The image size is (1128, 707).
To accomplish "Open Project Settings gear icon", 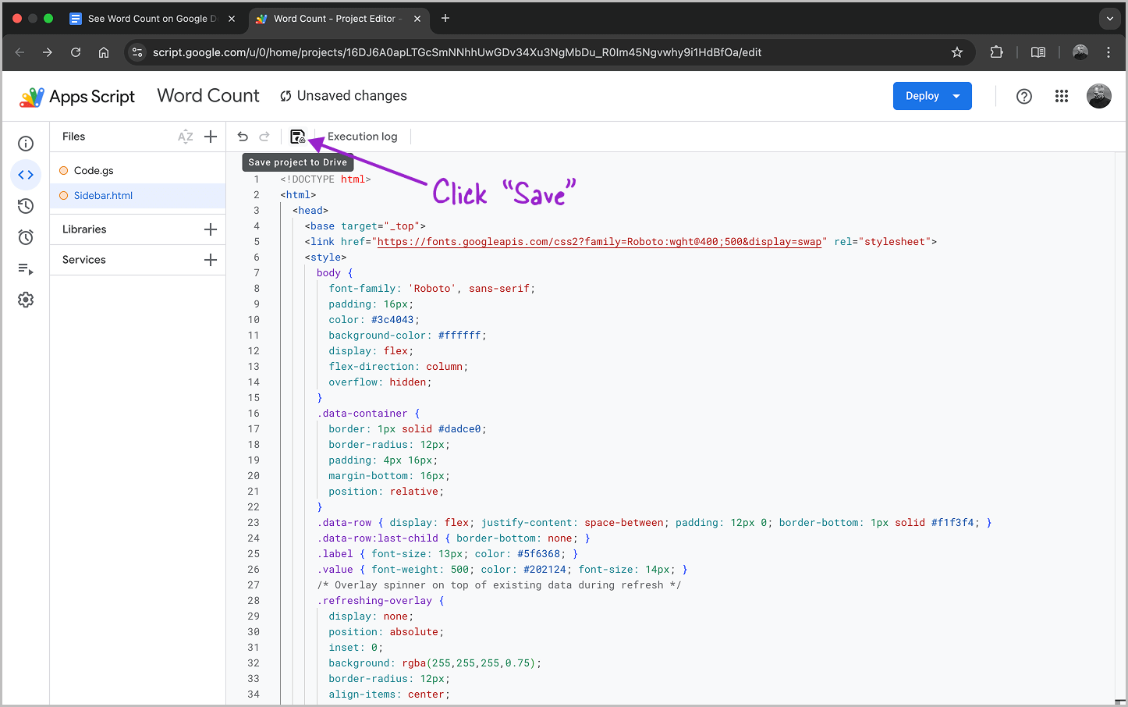I will coord(26,300).
